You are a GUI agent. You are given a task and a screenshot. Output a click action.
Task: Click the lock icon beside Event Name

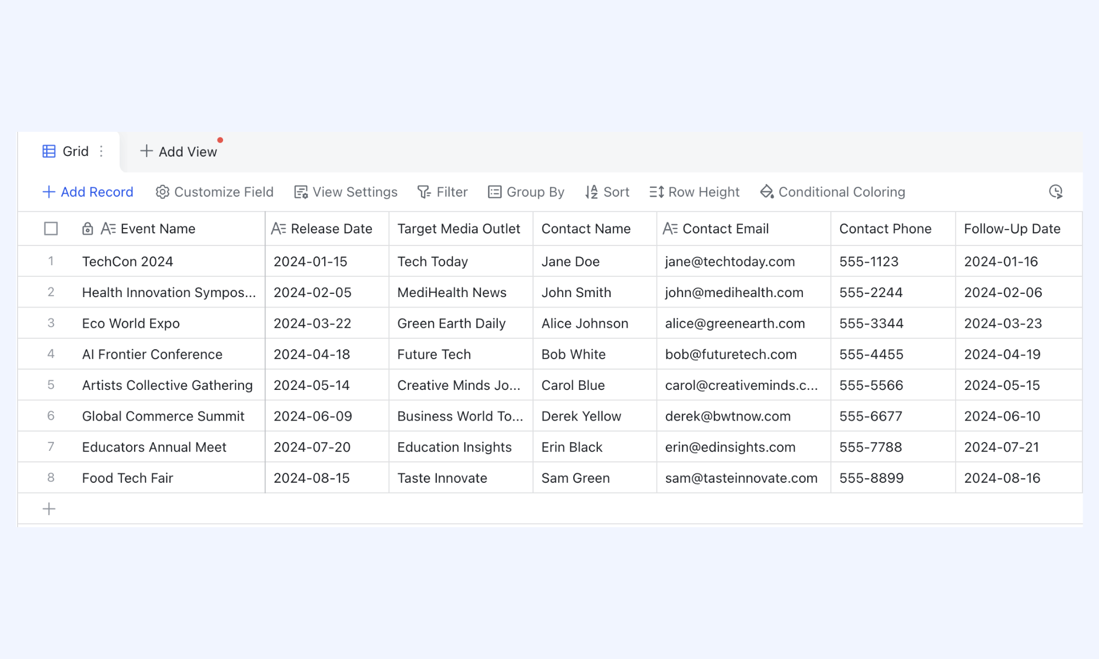tap(87, 228)
